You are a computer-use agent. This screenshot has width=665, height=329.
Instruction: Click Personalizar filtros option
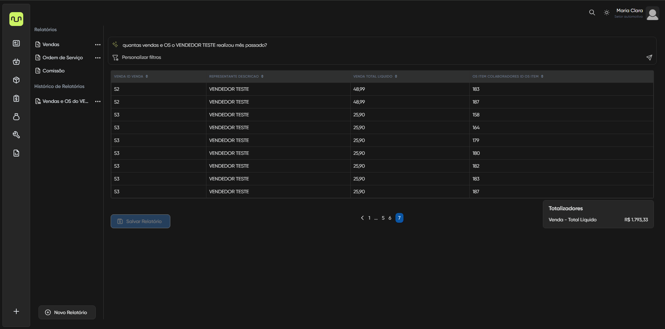(141, 57)
